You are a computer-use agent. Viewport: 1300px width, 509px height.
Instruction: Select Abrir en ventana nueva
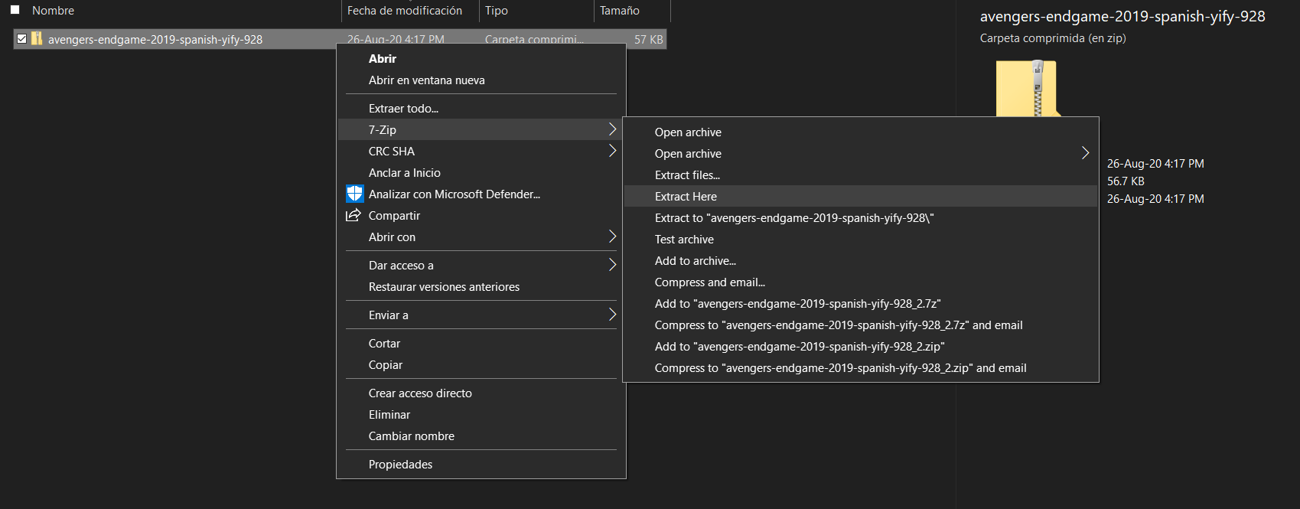pos(481,80)
